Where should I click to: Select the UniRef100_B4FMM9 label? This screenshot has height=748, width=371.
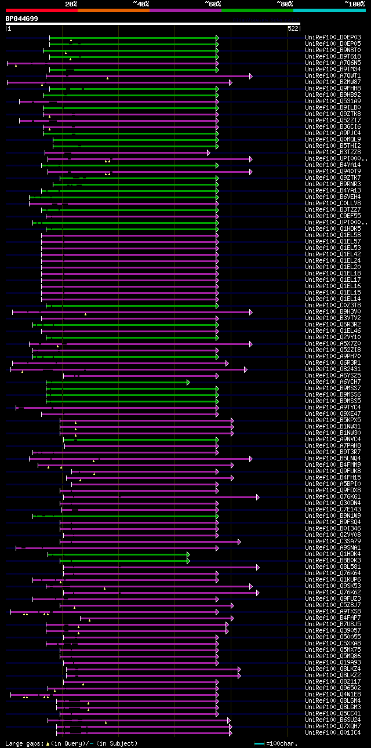333,465
